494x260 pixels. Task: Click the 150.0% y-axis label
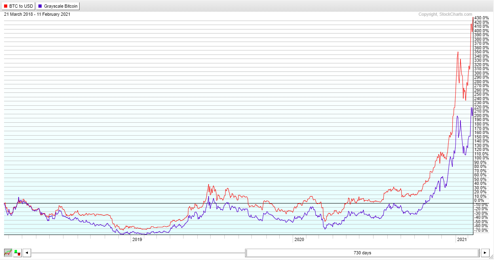[x=481, y=137]
